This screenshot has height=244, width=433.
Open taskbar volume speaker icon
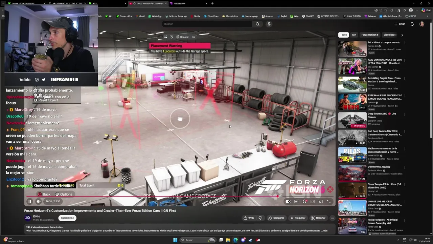click(x=416, y=240)
